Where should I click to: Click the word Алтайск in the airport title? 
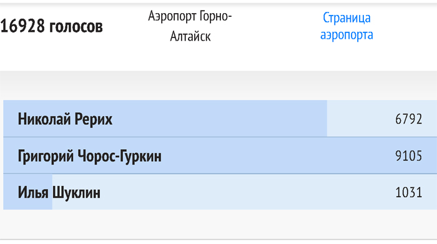pyautogui.click(x=190, y=36)
